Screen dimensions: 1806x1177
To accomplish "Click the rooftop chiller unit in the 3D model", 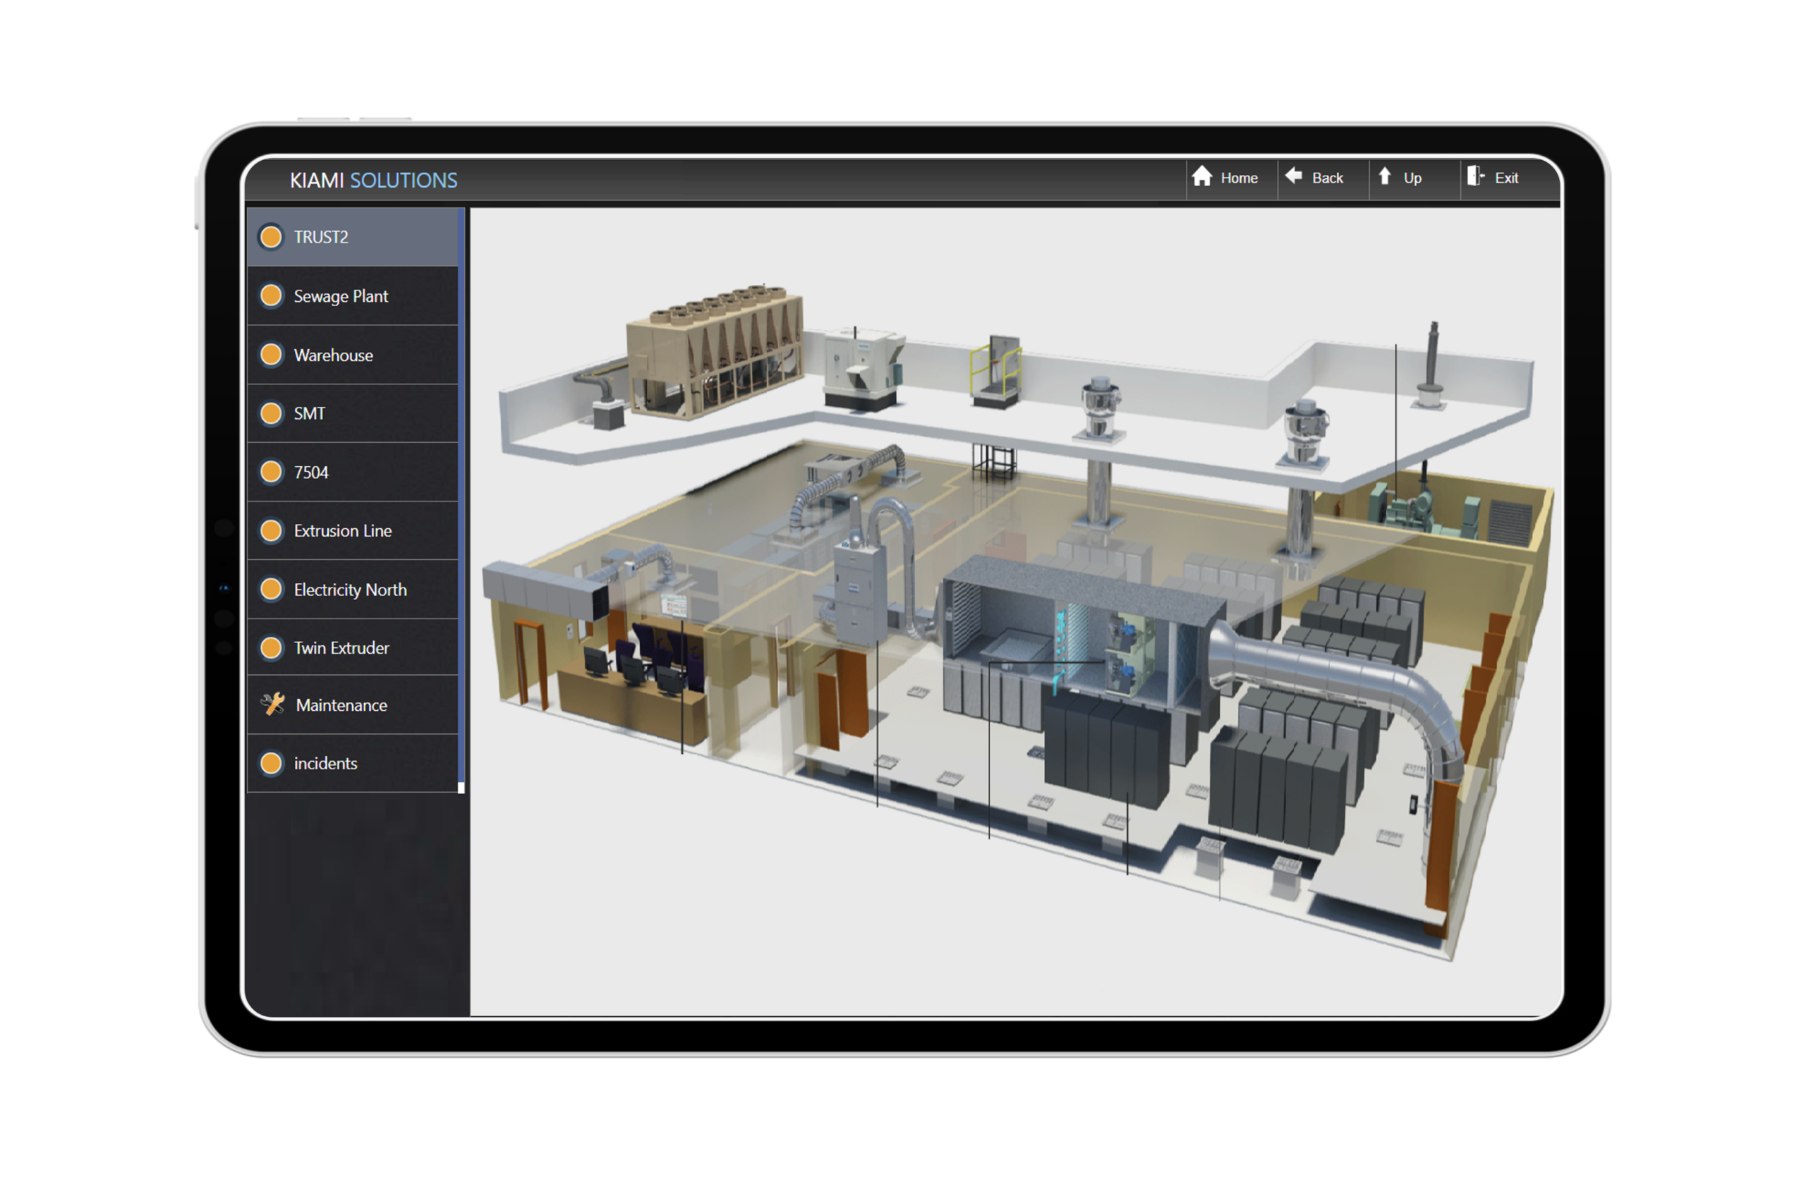I will 713,349.
